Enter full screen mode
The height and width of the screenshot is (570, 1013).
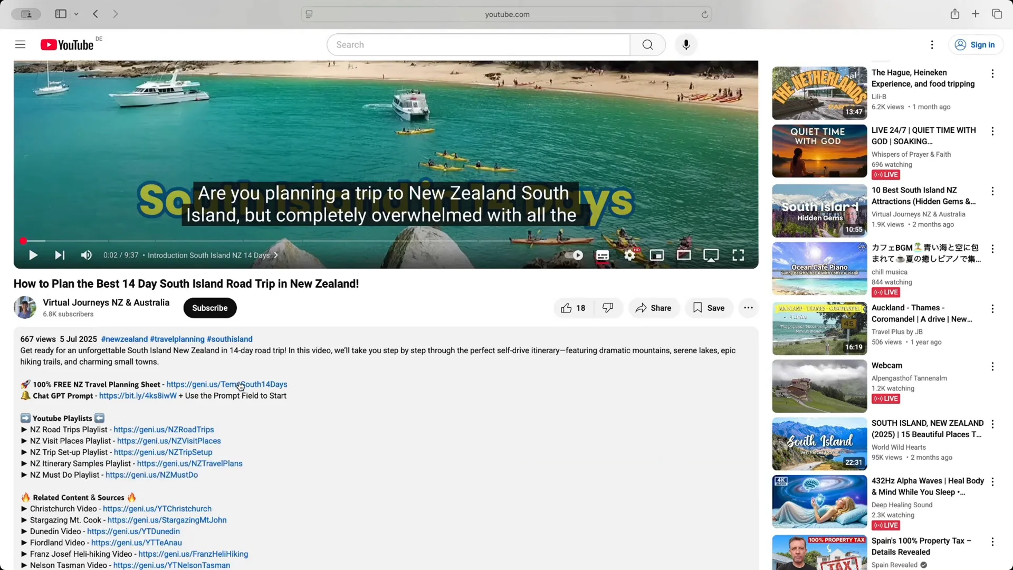point(738,255)
